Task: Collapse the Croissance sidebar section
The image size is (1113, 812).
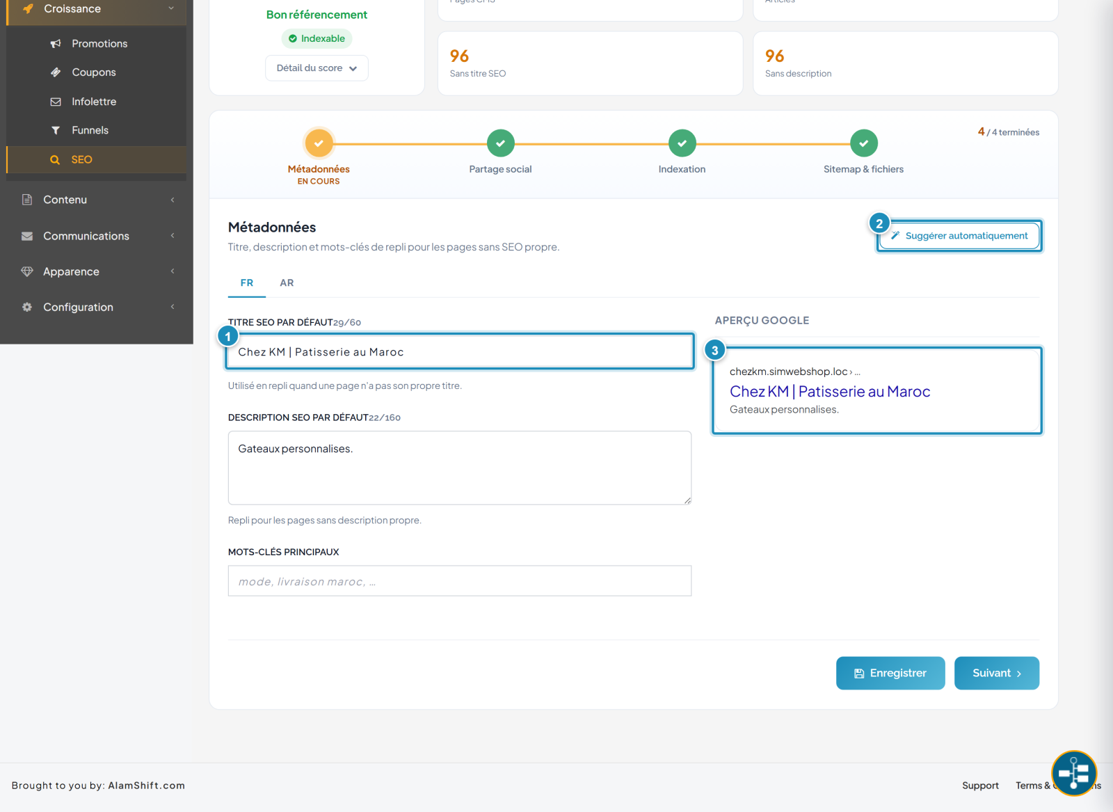Action: tap(97, 9)
